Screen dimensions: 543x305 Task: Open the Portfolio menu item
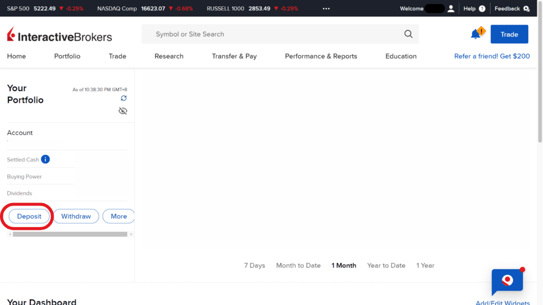pyautogui.click(x=67, y=56)
